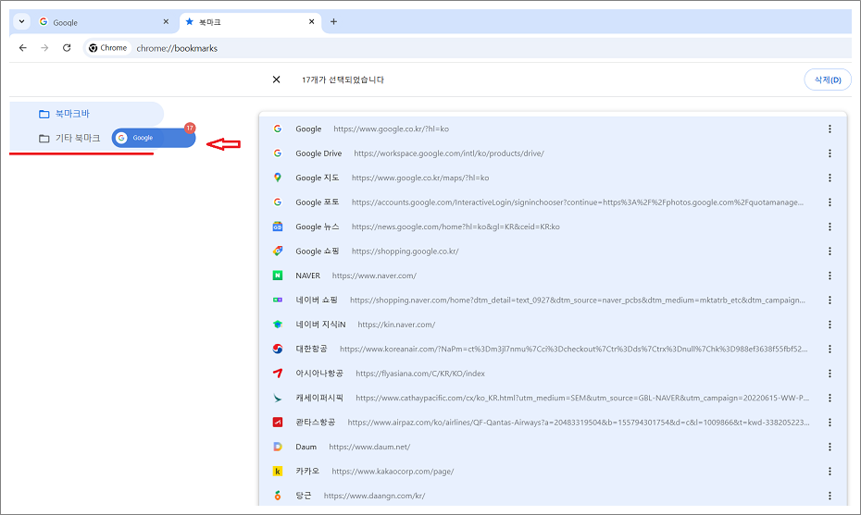
Task: Open more actions for 당근 bookmark
Action: click(x=830, y=496)
